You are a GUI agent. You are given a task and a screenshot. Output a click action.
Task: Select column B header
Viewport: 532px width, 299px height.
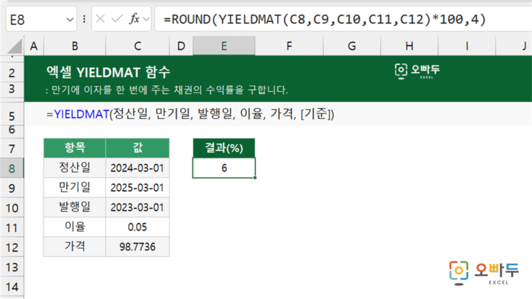75,46
